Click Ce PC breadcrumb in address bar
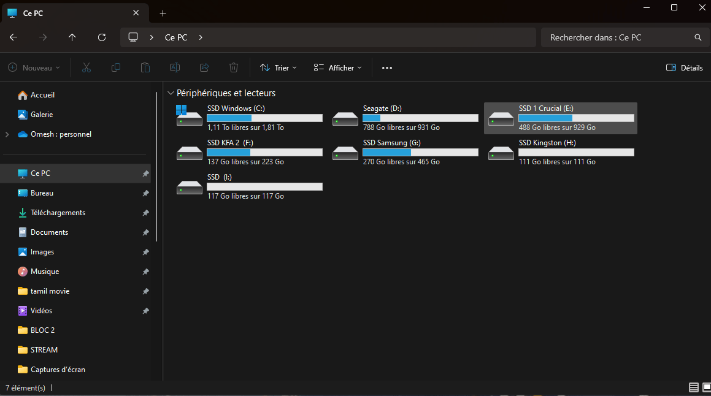The image size is (711, 396). 176,37
